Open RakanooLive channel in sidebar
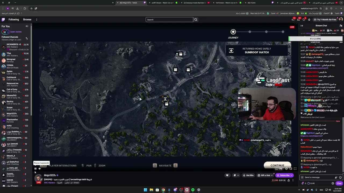Viewport: 344px width, 193px height. click(x=16, y=84)
